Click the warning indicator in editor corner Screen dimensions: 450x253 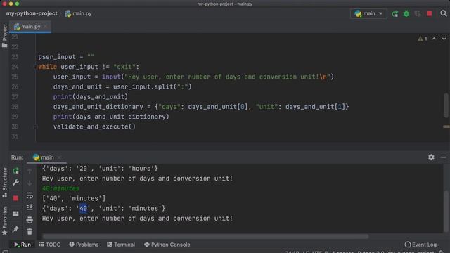(422, 39)
